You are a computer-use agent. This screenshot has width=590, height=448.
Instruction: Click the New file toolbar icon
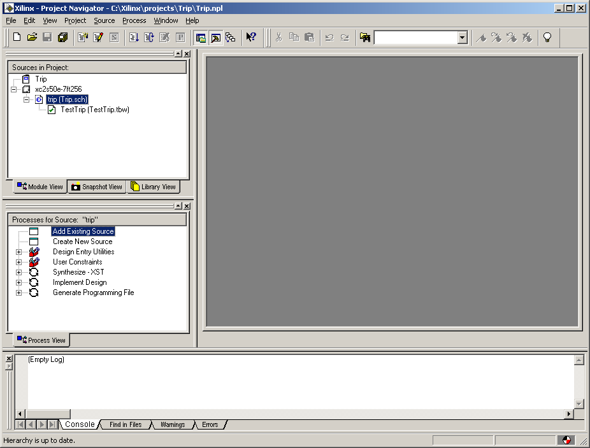[17, 38]
